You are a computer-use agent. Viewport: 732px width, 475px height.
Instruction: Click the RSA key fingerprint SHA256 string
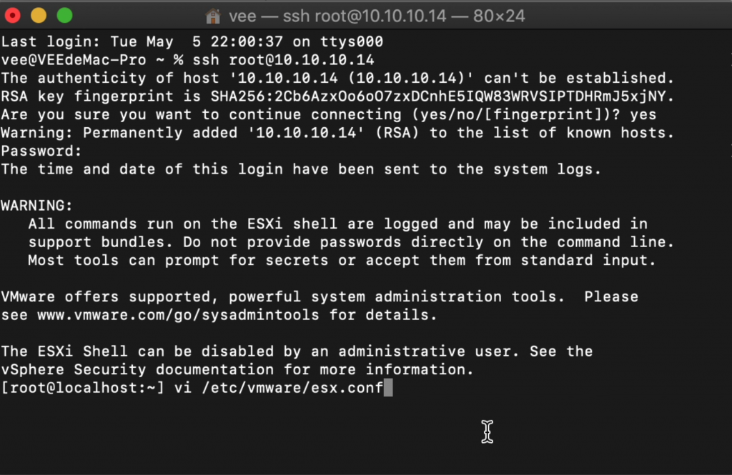438,96
